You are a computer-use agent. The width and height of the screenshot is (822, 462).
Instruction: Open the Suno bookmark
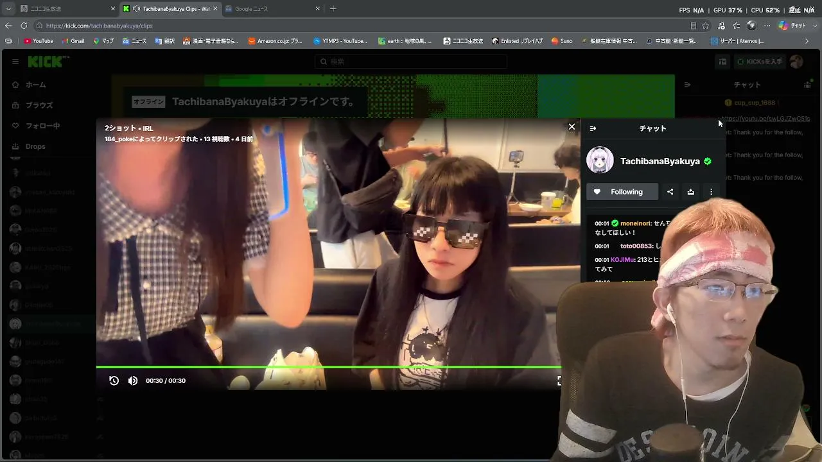coord(562,41)
